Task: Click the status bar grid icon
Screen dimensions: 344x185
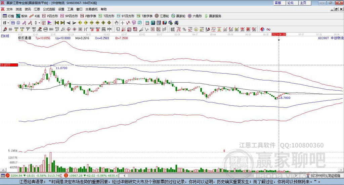Action: coord(3,176)
